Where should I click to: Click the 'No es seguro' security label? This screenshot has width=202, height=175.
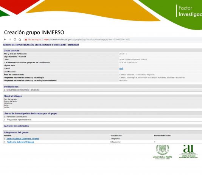pos(34,39)
